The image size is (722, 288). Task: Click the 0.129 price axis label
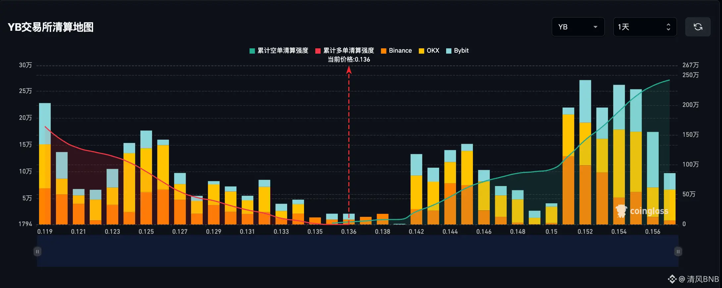[214, 232]
